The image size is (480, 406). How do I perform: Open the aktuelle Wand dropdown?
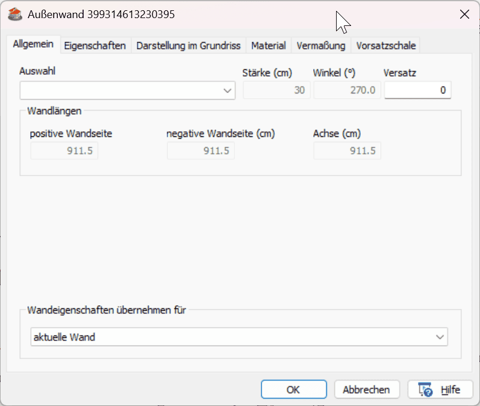pyautogui.click(x=239, y=337)
